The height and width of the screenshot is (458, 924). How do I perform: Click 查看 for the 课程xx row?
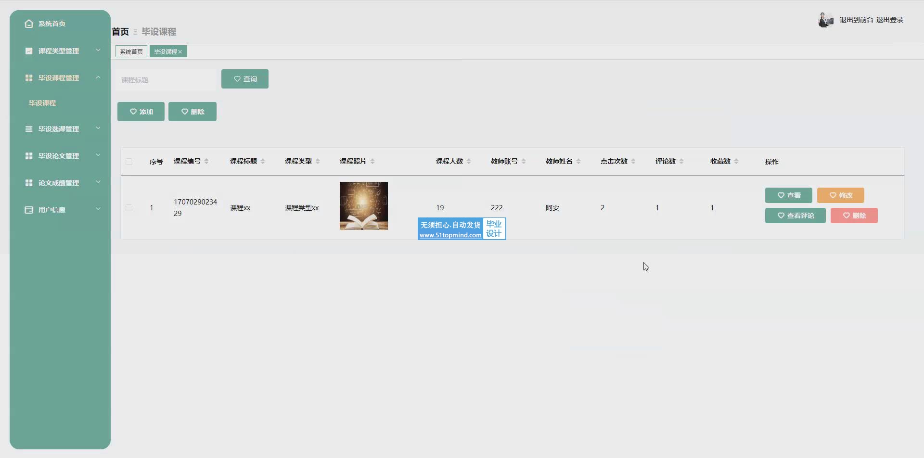coord(789,195)
